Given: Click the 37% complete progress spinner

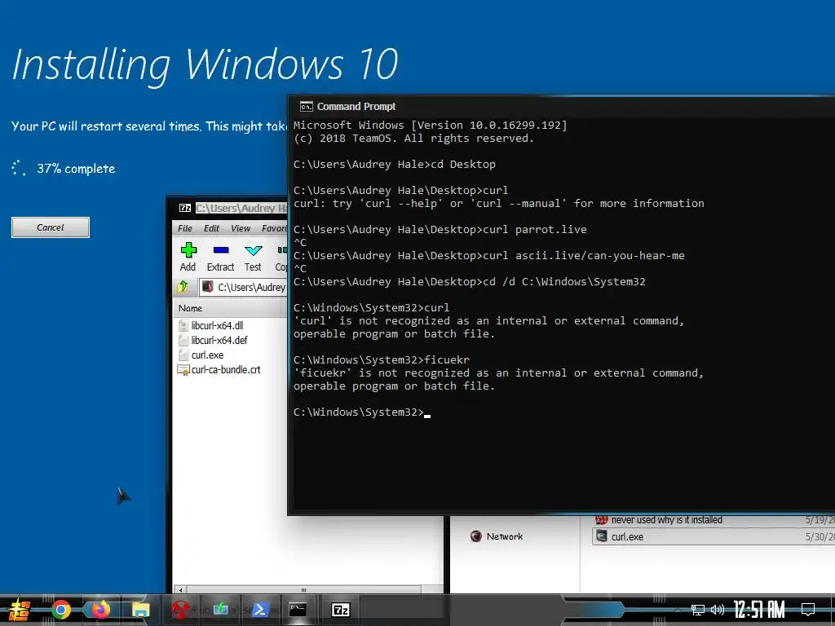Looking at the screenshot, I should (19, 168).
